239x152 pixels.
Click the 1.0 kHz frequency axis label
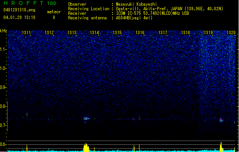[x=3, y=68]
